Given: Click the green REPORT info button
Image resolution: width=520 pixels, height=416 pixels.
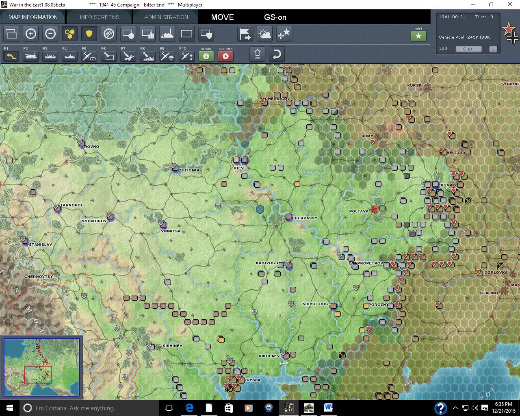Looking at the screenshot, I should click(x=206, y=56).
